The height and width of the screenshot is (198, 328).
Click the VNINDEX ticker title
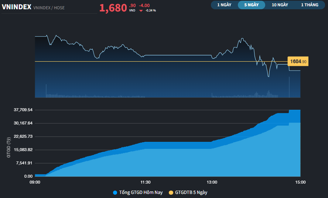click(x=16, y=7)
